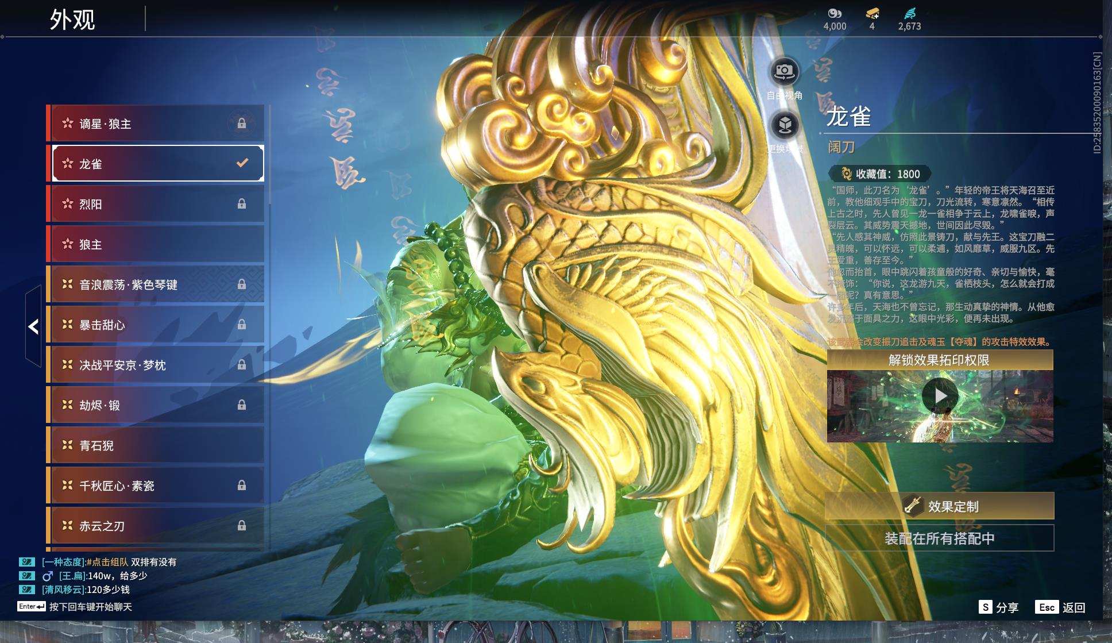Click the gold coin currency icon
1112x643 pixels.
click(834, 13)
